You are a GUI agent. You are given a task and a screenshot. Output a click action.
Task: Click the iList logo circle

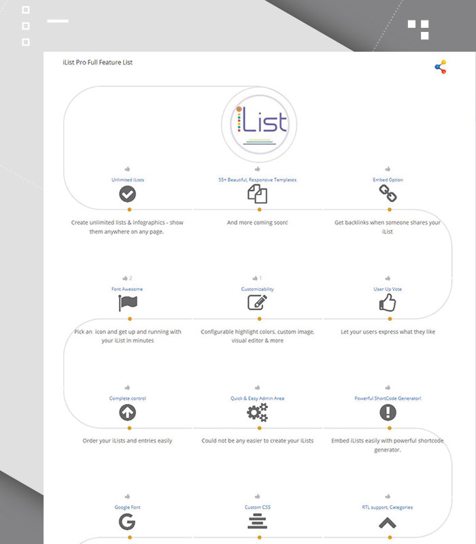point(259,124)
